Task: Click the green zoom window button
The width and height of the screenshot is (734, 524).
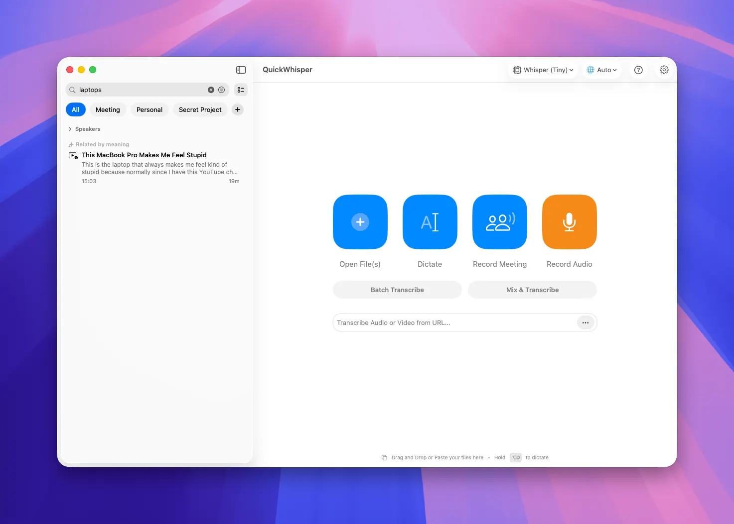Action: 93,70
